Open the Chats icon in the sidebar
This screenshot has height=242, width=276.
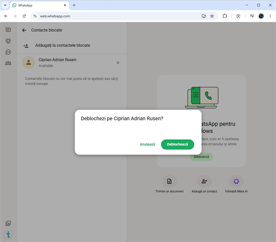tap(8, 30)
